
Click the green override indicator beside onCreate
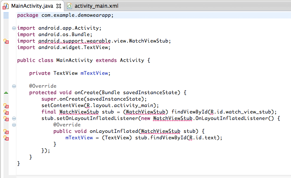[6, 92]
